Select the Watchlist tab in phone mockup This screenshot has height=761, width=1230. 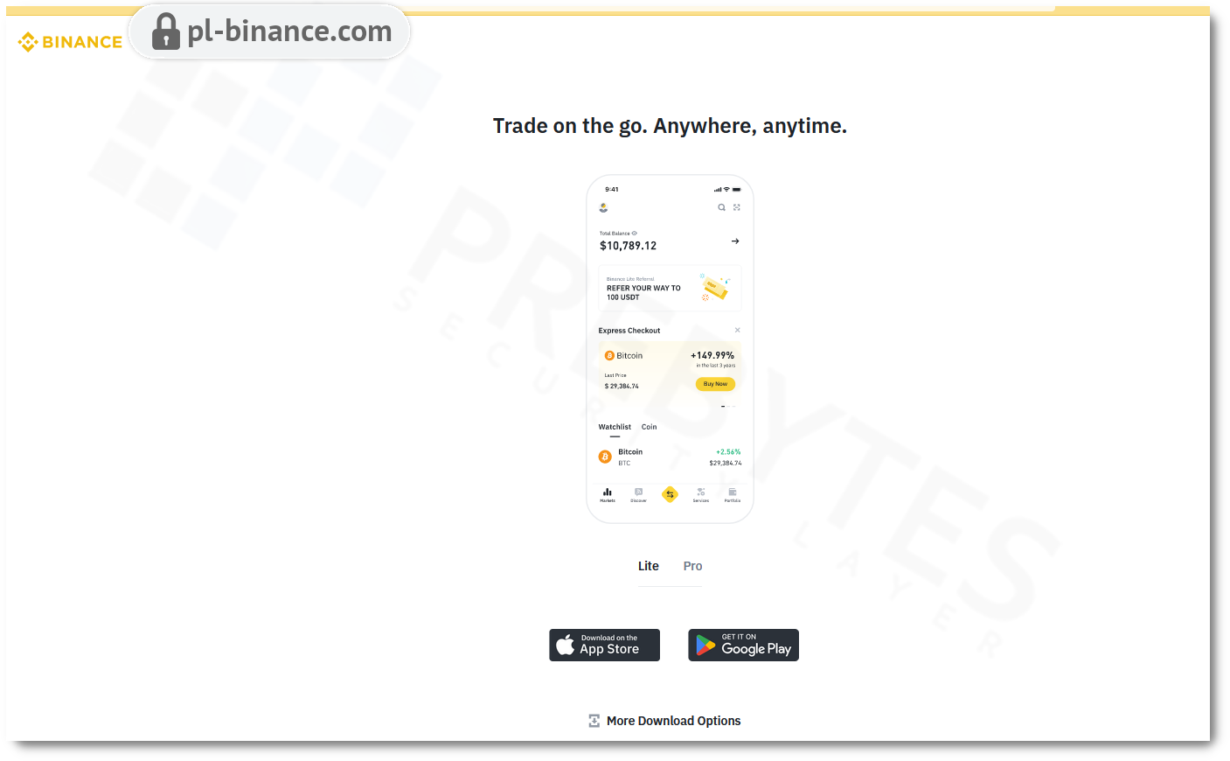point(615,427)
